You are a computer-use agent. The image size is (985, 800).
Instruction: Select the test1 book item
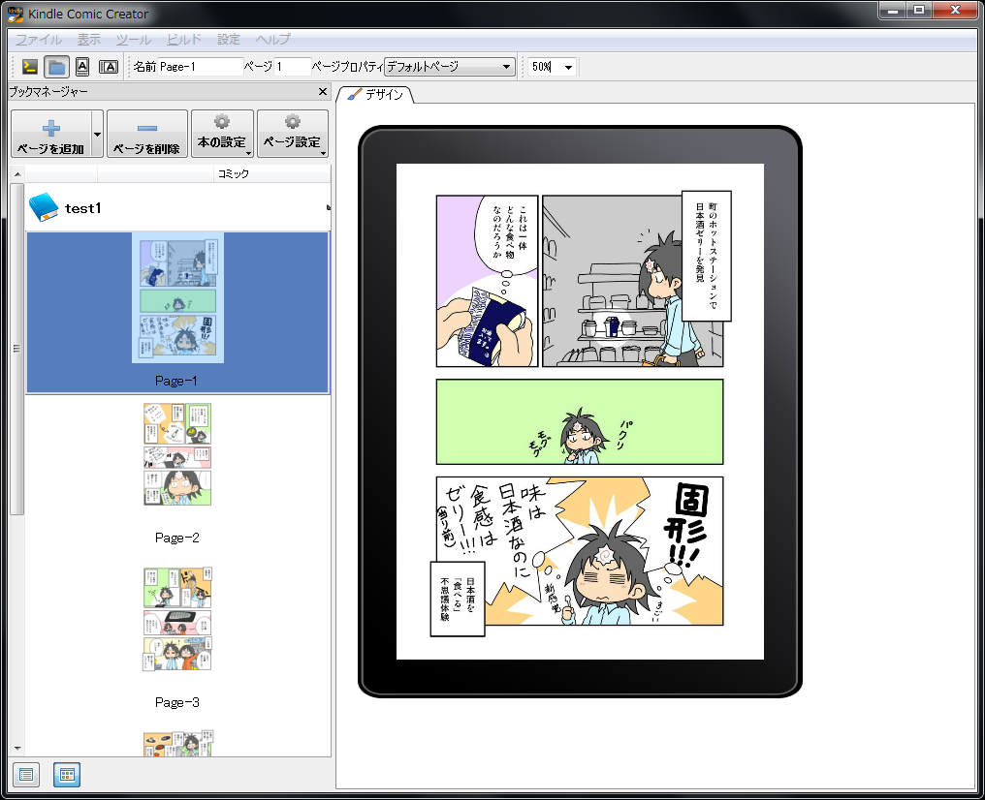tap(177, 207)
